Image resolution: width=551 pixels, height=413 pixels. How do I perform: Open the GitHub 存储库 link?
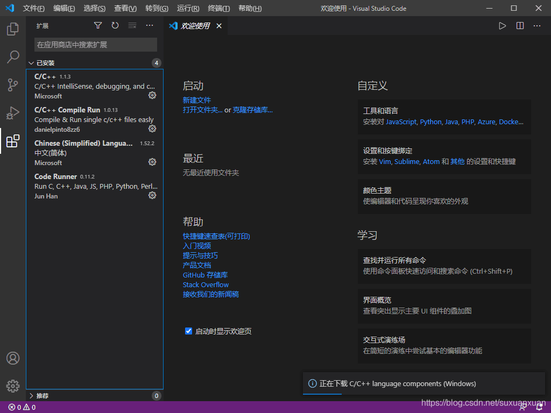205,275
